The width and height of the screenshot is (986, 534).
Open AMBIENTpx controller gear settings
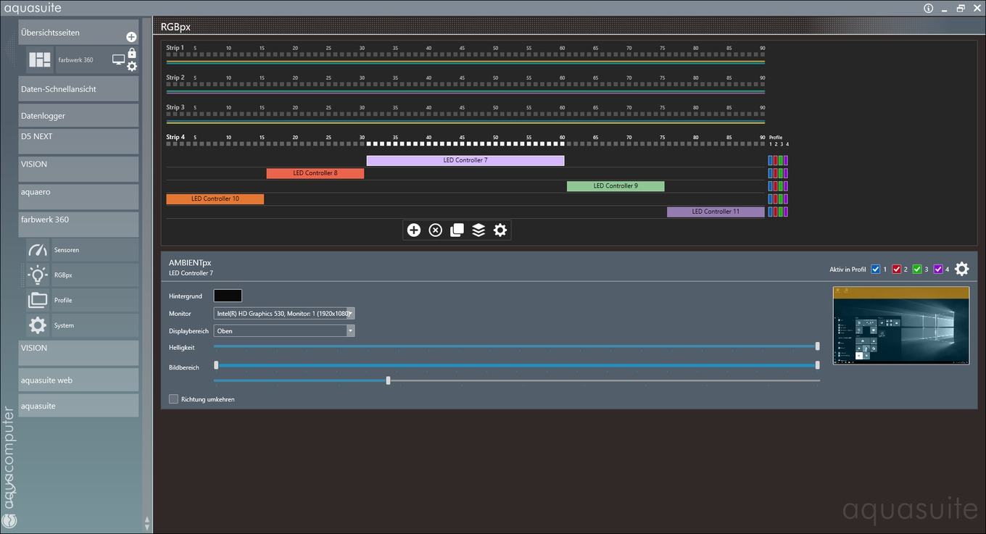click(961, 269)
